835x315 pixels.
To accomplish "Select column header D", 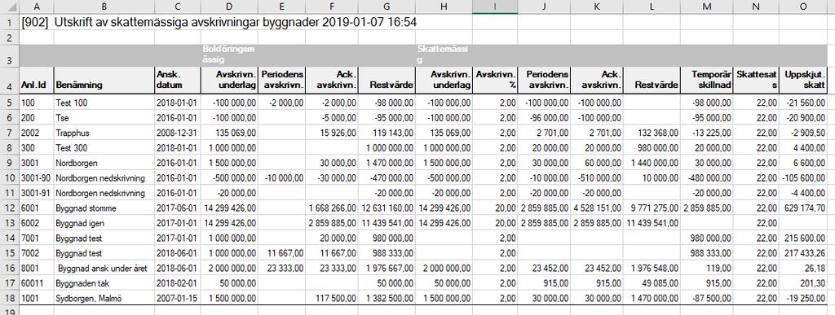I will (229, 7).
